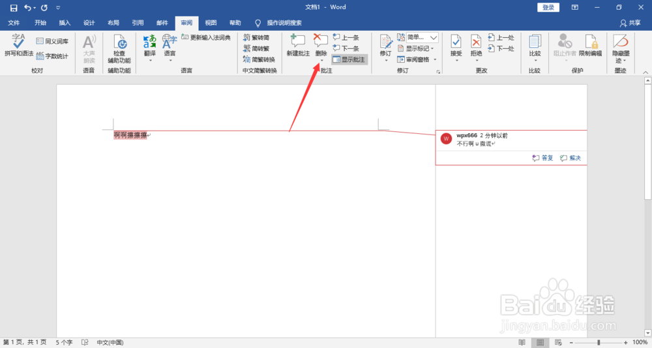Open 简繁转换 dialog
This screenshot has width=652, height=348.
coord(259,59)
